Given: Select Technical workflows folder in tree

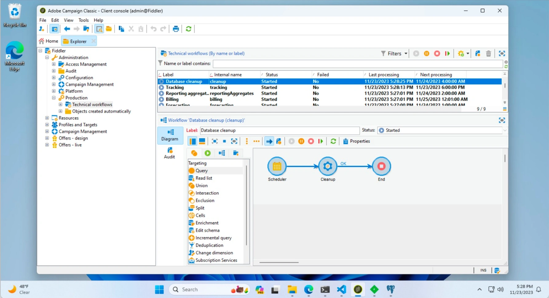Looking at the screenshot, I should pos(92,105).
